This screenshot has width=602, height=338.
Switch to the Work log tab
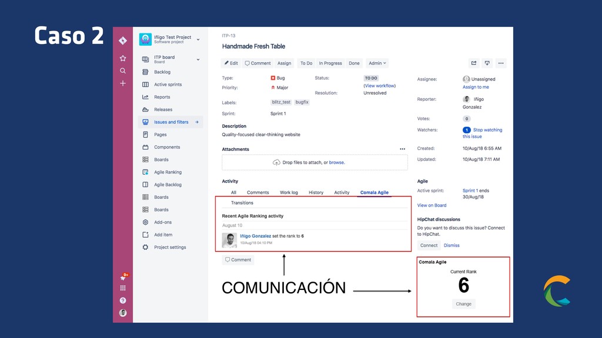289,192
